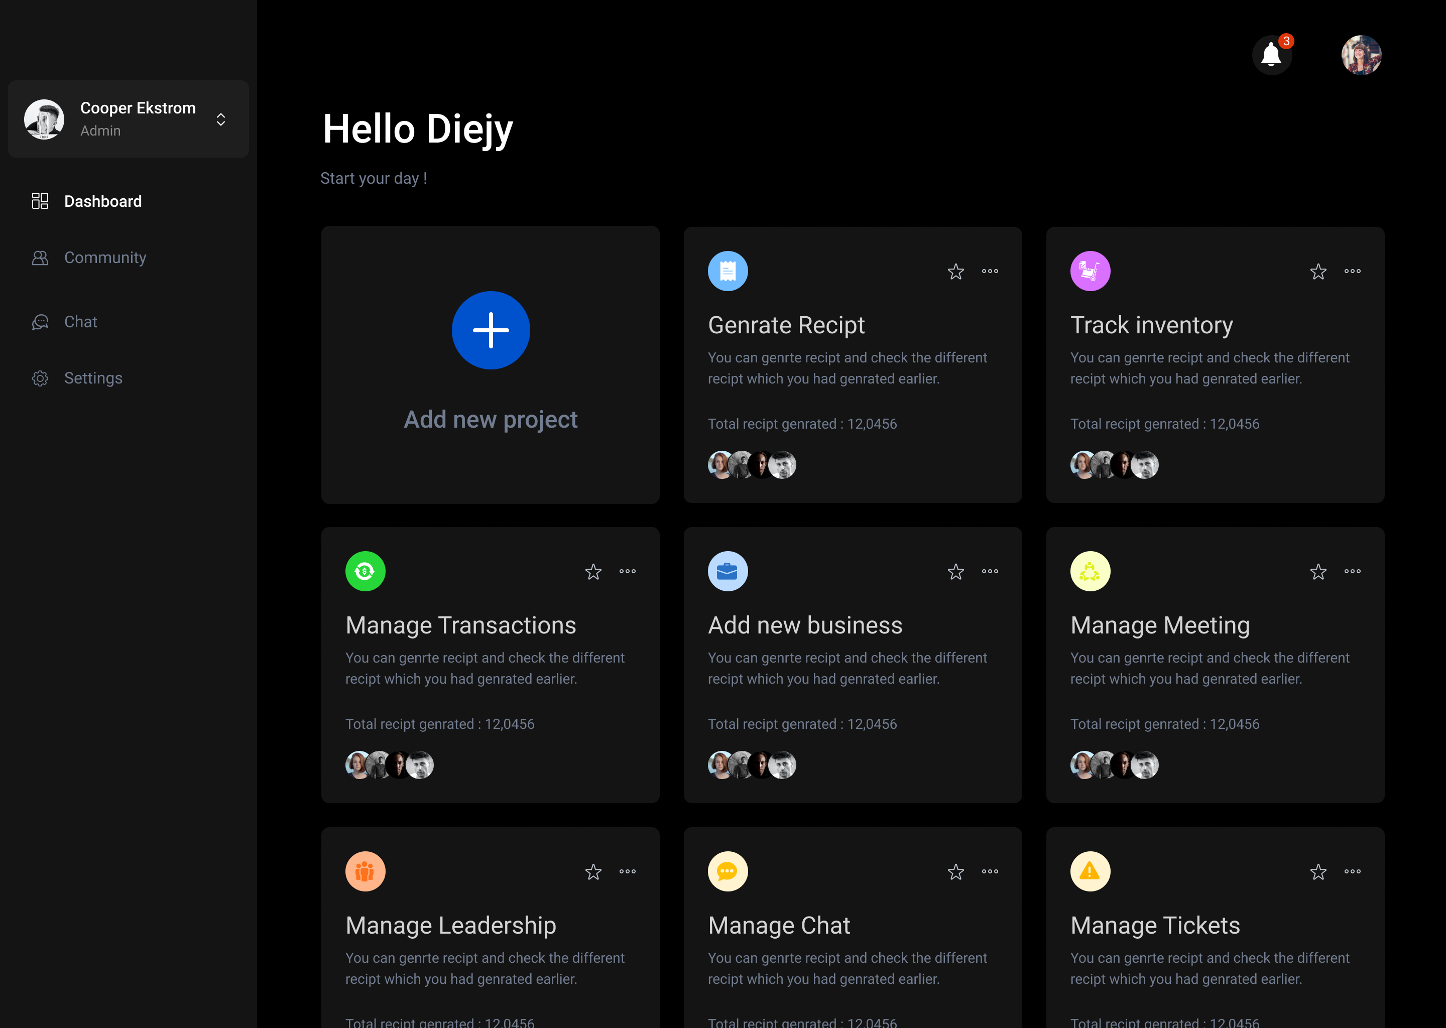Favorite the Manage Transactions card
This screenshot has height=1028, width=1446.
(593, 572)
